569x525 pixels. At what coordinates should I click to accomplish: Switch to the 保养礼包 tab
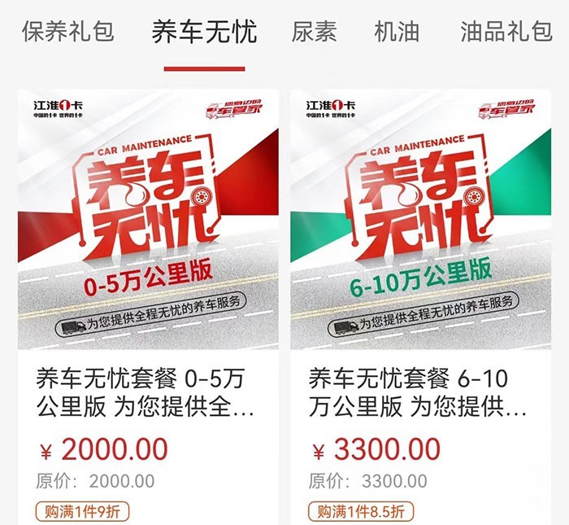(x=67, y=31)
